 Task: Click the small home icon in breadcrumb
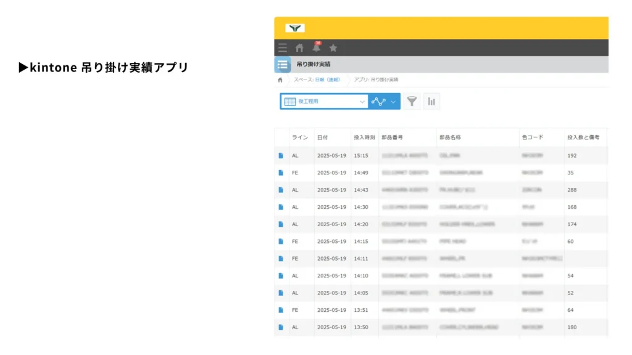click(x=280, y=80)
